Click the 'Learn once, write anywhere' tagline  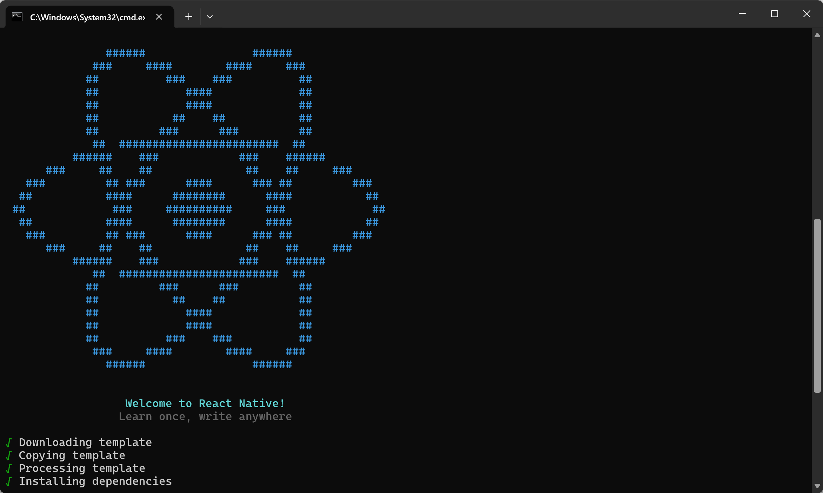tap(205, 417)
